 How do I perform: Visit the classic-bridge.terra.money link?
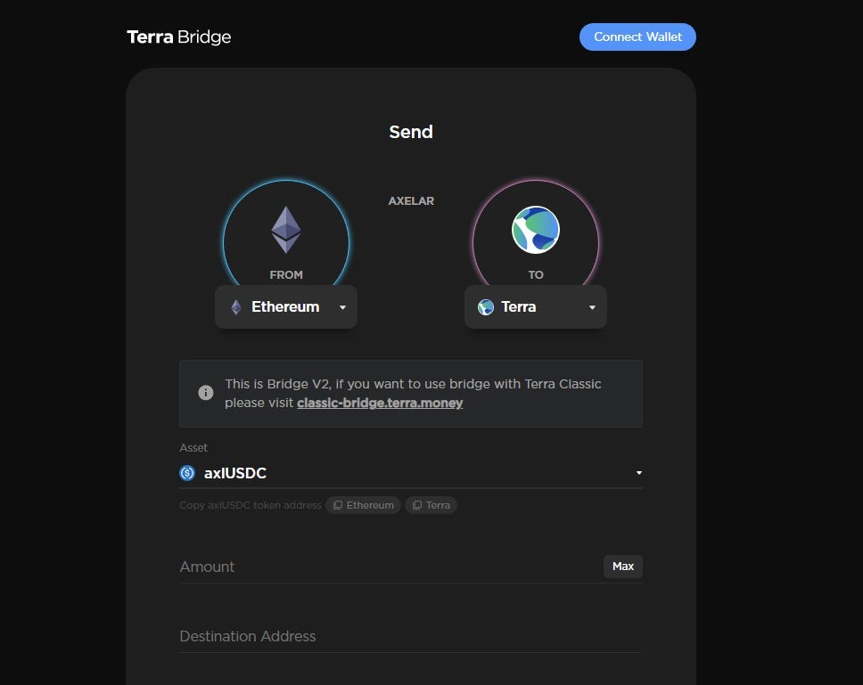380,403
